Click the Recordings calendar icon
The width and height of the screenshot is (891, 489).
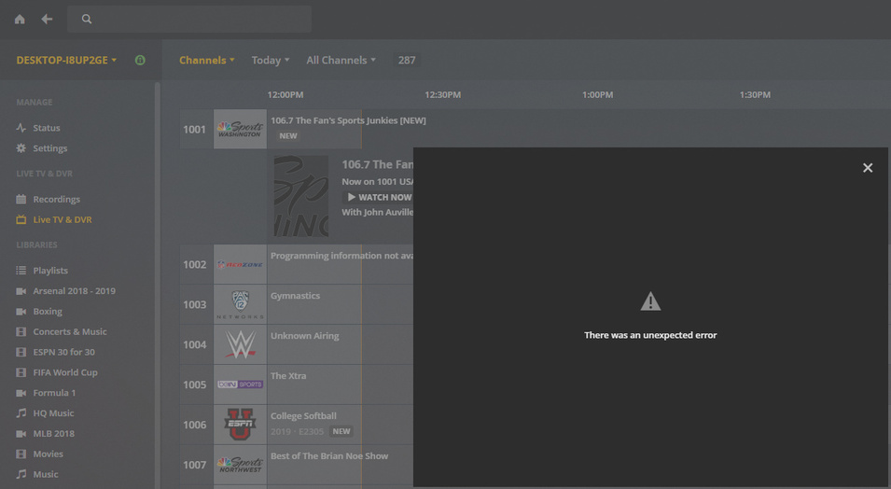coord(21,199)
